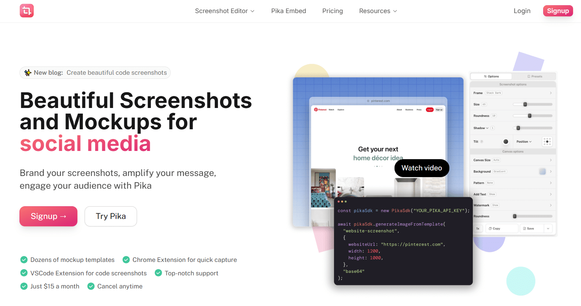Click the Background gradient color swatch
The height and width of the screenshot is (306, 581).
(x=542, y=171)
